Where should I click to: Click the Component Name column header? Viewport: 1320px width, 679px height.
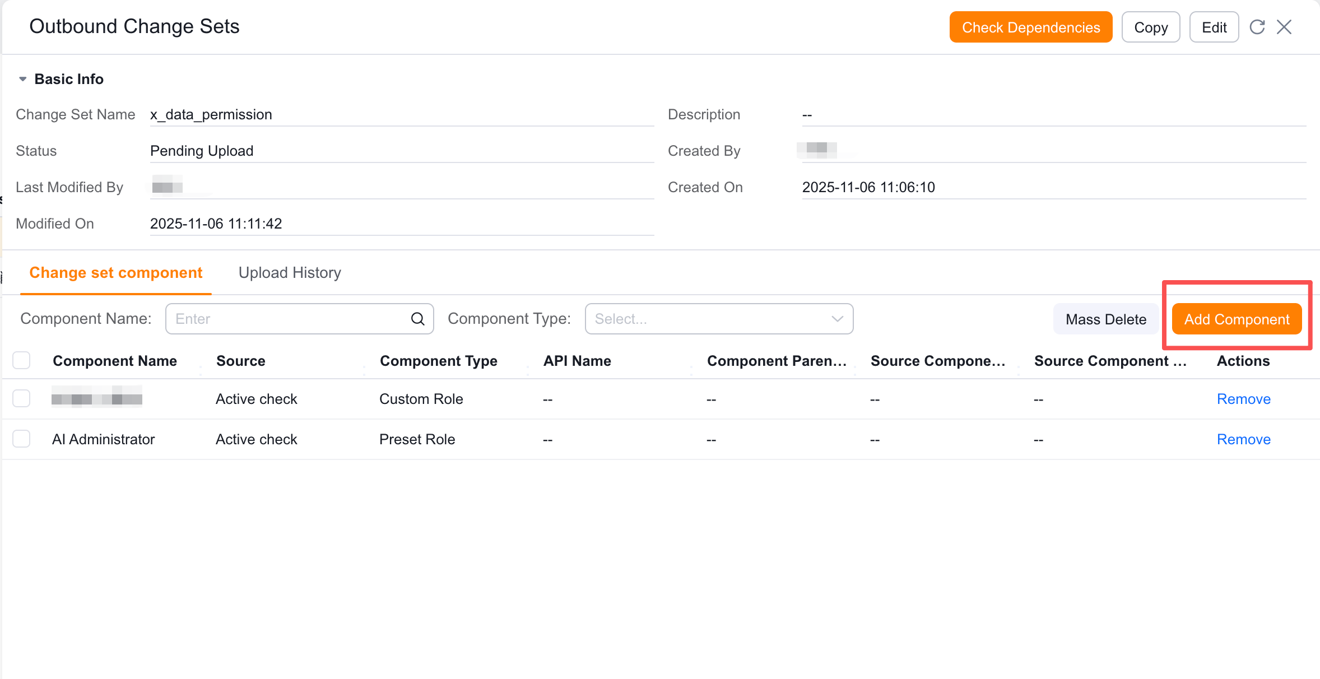(x=115, y=361)
